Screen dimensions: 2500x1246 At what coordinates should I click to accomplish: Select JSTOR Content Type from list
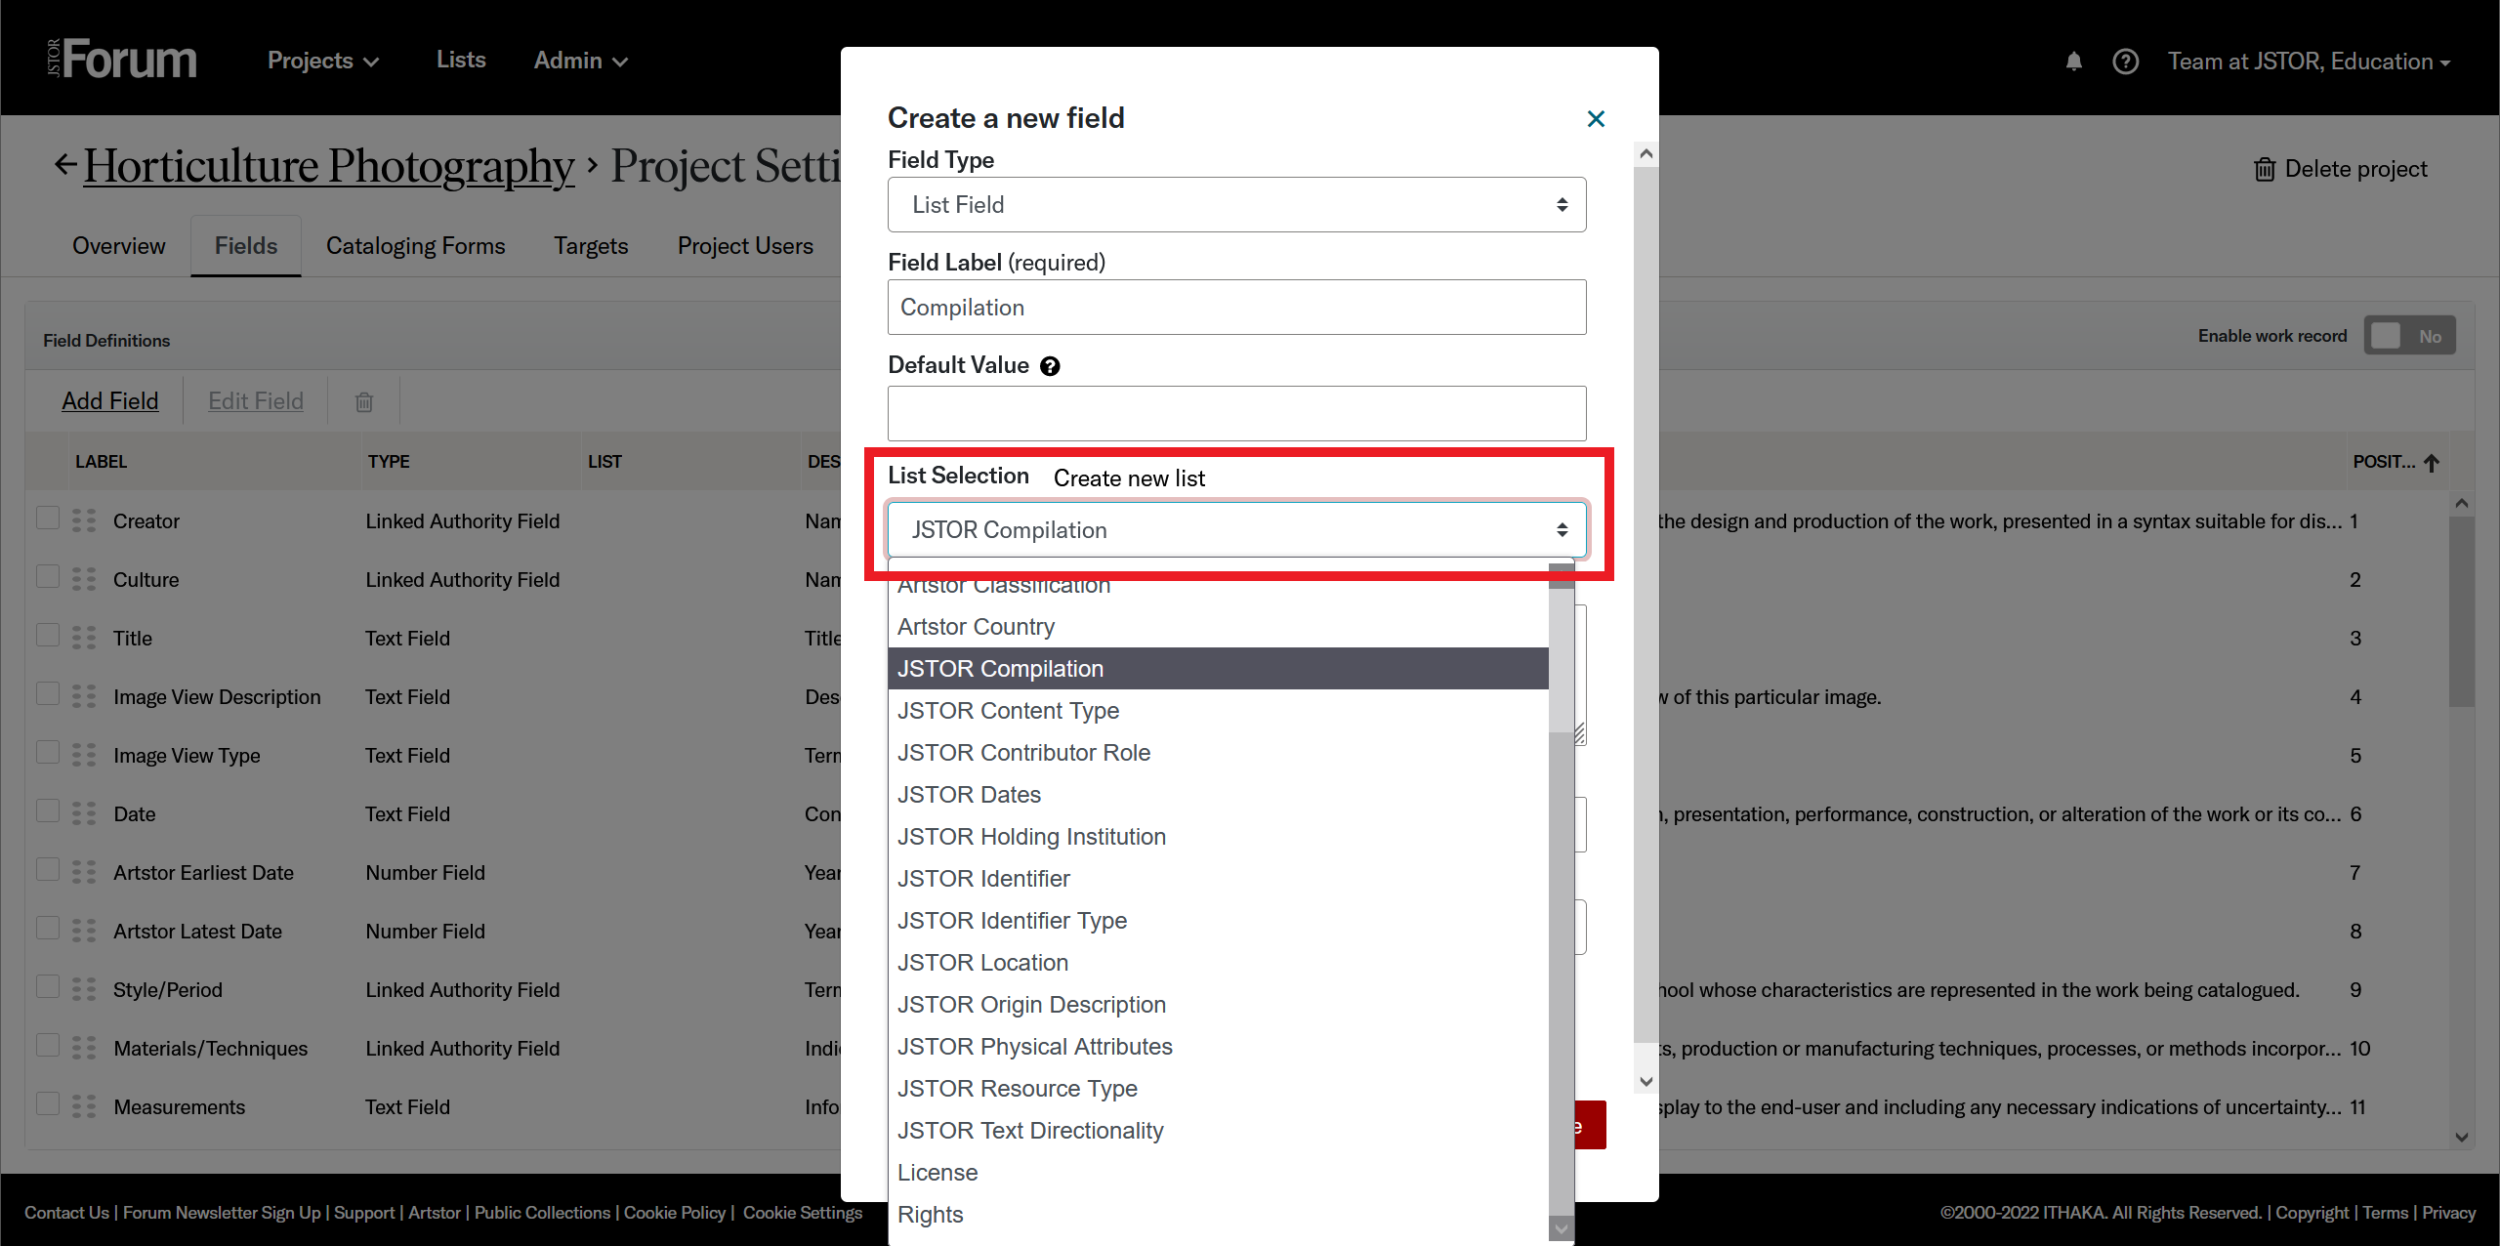1218,711
